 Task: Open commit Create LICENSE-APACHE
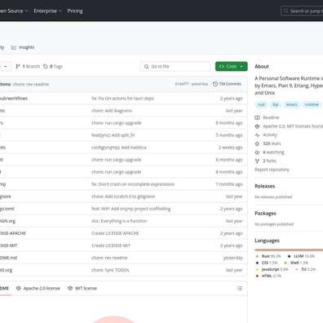(115, 233)
